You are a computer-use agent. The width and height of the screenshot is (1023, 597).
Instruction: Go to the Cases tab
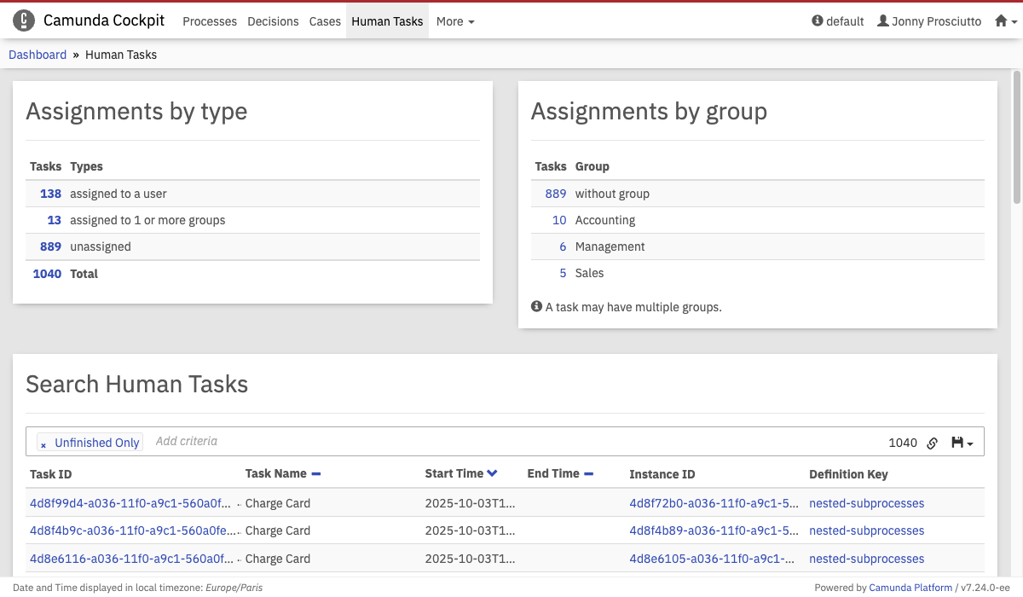click(x=325, y=21)
